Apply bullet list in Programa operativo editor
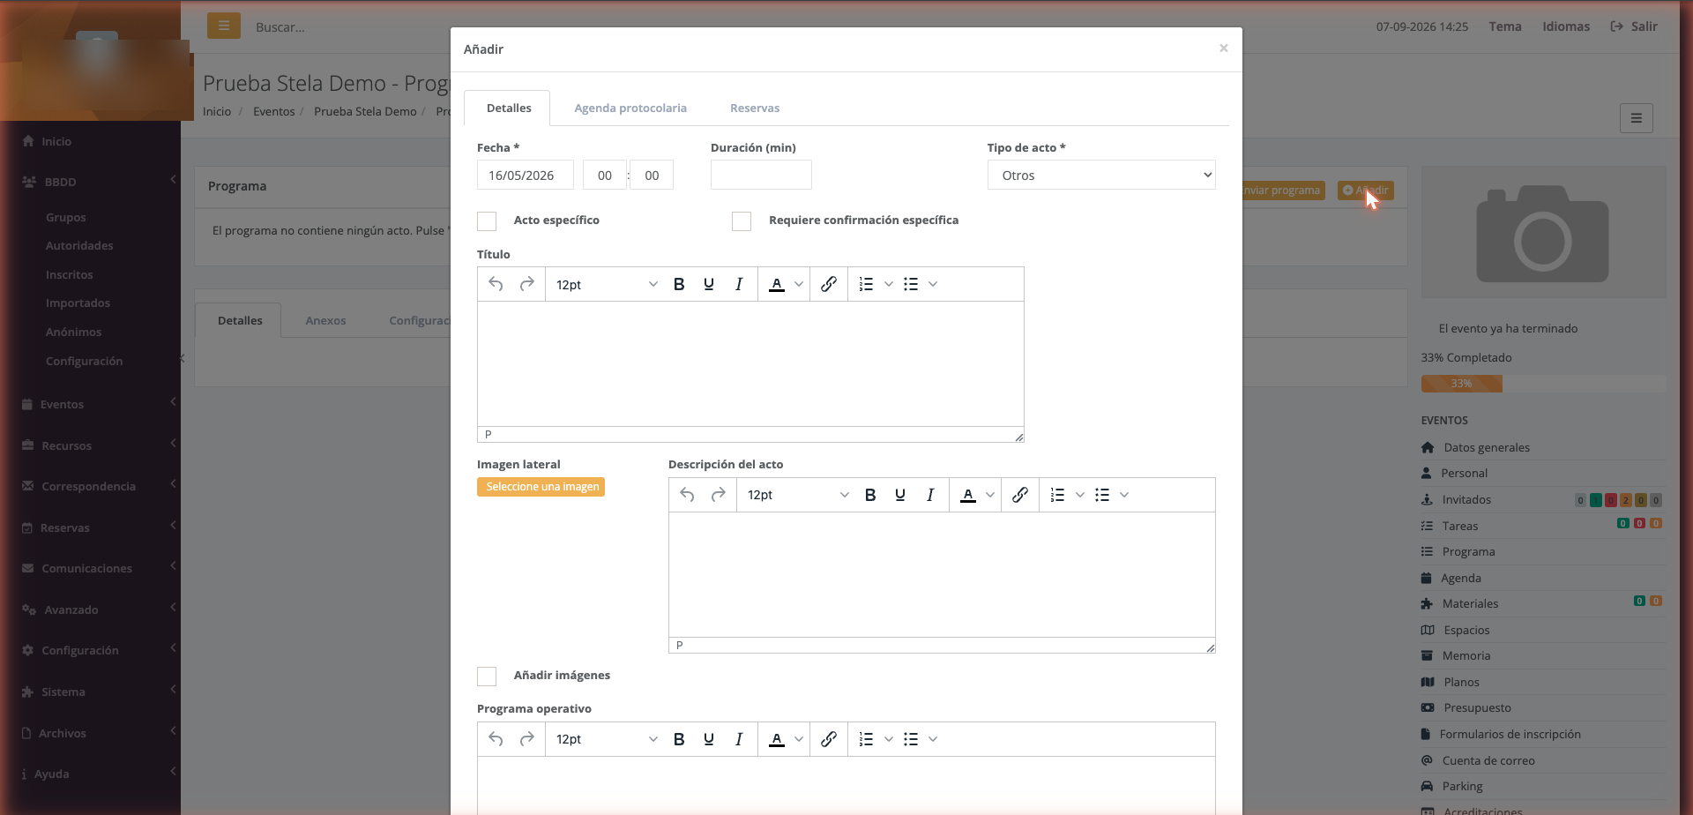 tap(911, 739)
